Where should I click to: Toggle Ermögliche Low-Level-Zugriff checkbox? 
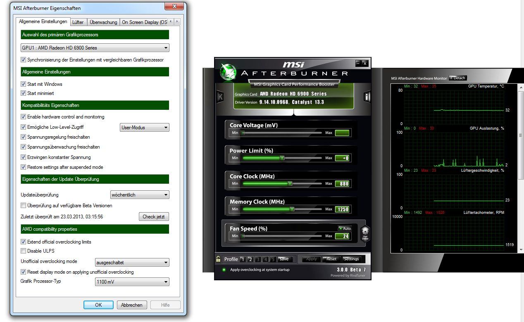click(23, 127)
